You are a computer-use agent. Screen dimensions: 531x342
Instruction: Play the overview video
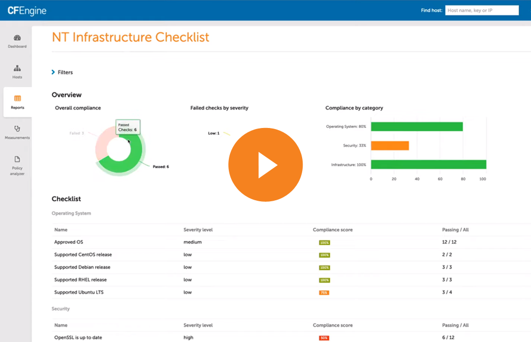pyautogui.click(x=265, y=165)
